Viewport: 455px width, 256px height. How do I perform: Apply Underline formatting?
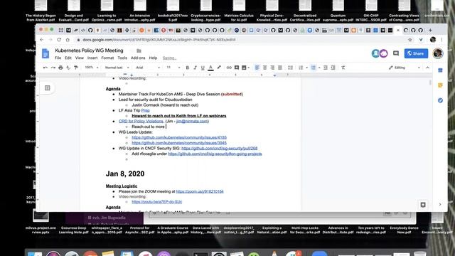[203, 68]
